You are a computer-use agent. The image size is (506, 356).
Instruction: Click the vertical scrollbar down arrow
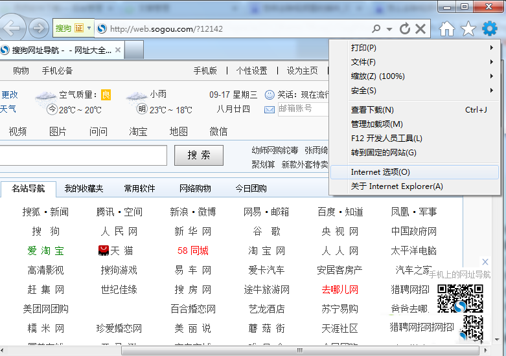click(x=497, y=340)
